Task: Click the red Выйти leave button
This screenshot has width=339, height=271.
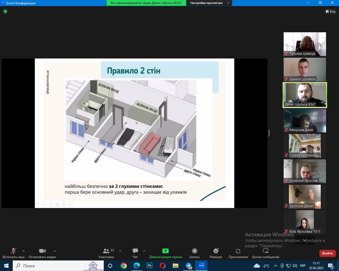Action: click(327, 253)
